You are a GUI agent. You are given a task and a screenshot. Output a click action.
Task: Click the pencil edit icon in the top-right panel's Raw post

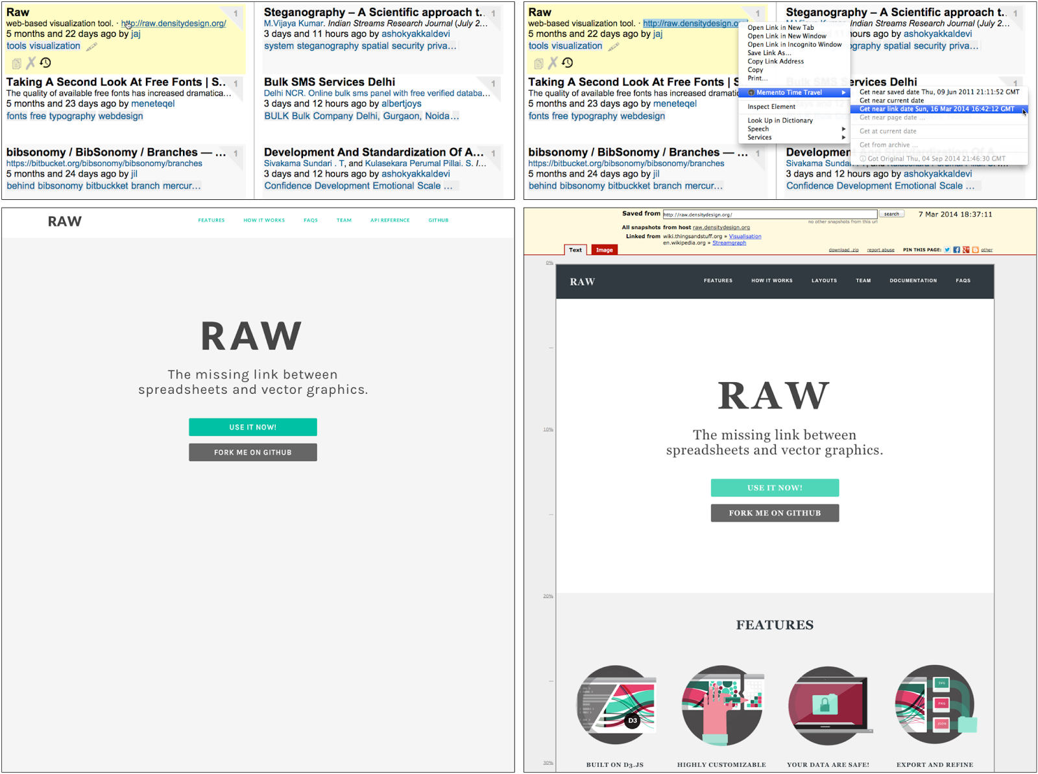(614, 46)
